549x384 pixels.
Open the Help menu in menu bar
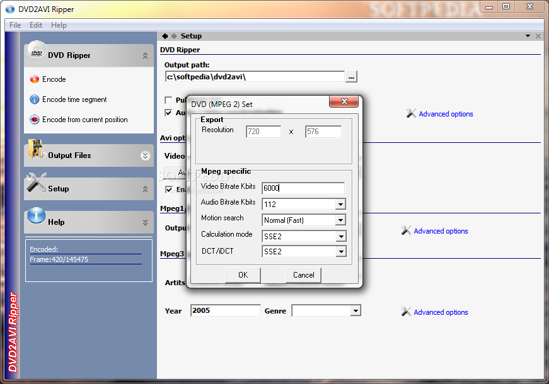tap(59, 25)
